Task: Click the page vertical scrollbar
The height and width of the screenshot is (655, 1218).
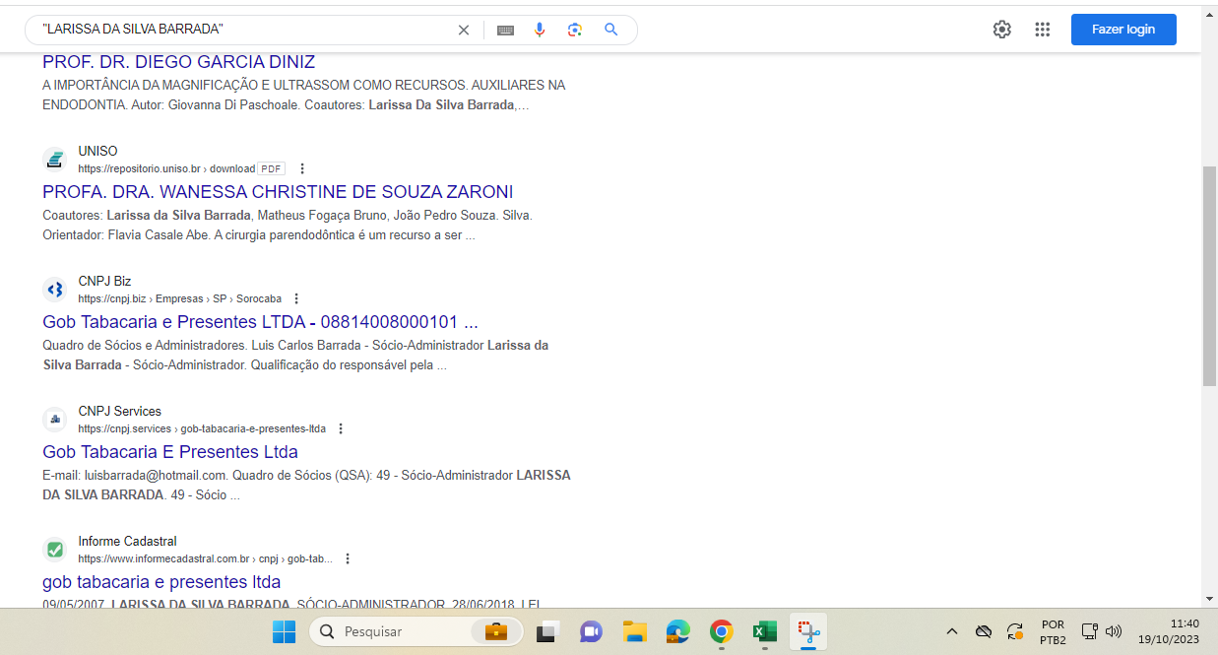Action: [x=1209, y=276]
